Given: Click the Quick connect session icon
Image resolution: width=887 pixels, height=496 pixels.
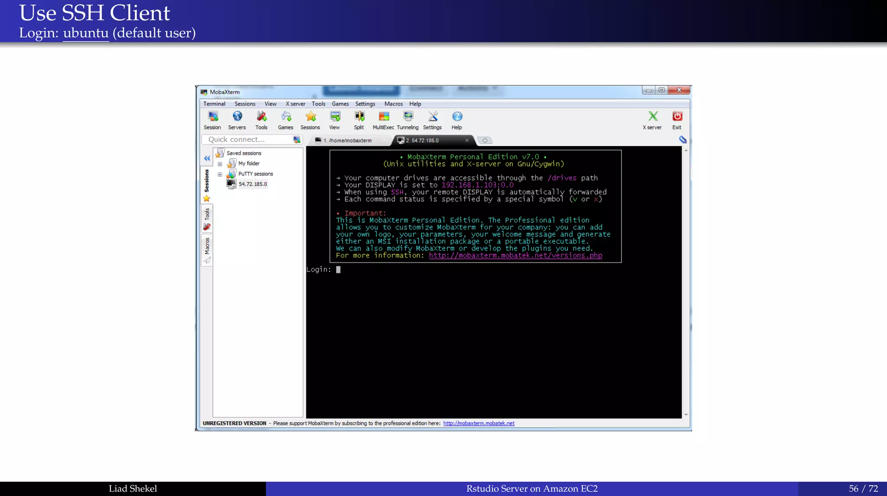Looking at the screenshot, I should (x=297, y=139).
